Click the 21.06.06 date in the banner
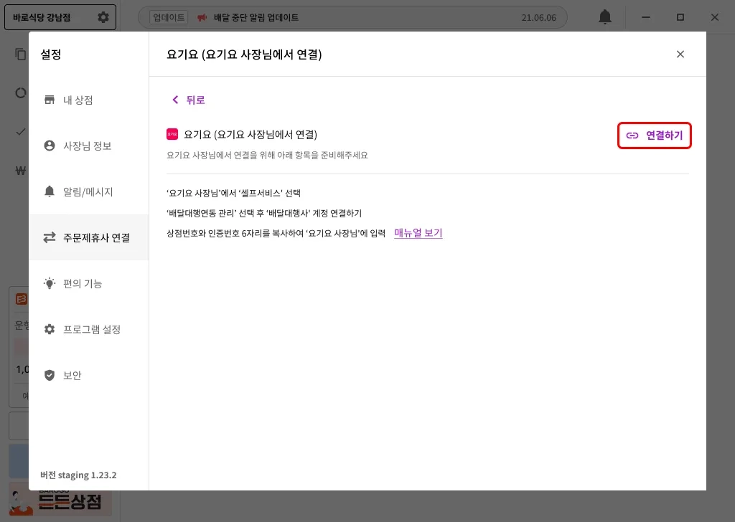This screenshot has height=522, width=735. 538,18
